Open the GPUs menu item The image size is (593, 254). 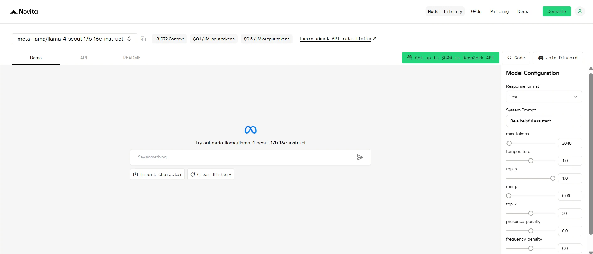click(476, 11)
